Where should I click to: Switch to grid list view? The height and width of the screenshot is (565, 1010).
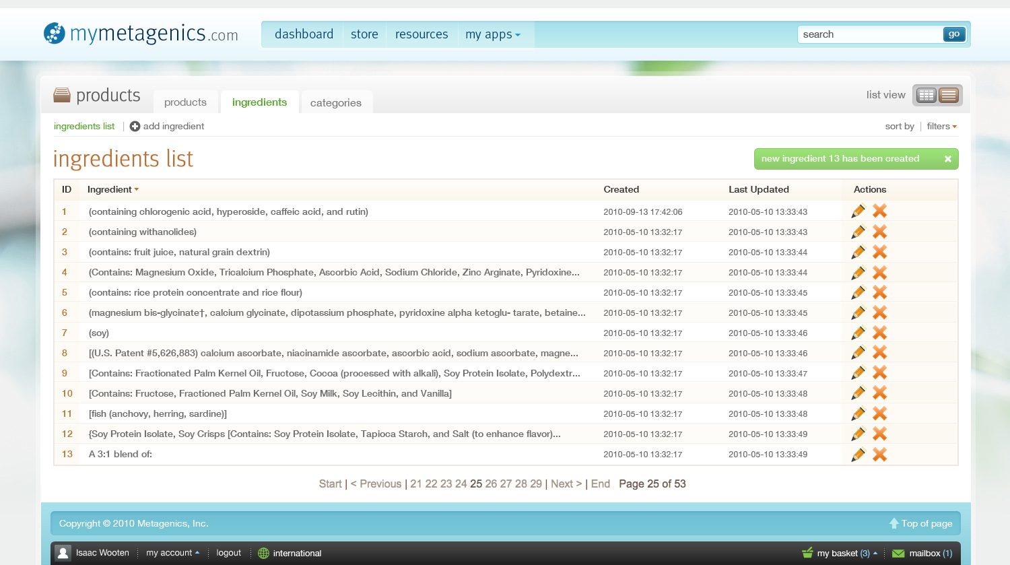tap(927, 95)
